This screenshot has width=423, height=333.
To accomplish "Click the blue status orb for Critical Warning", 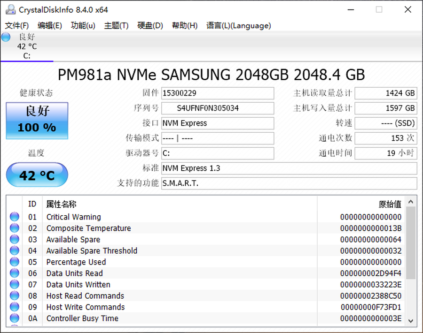I will [x=15, y=217].
